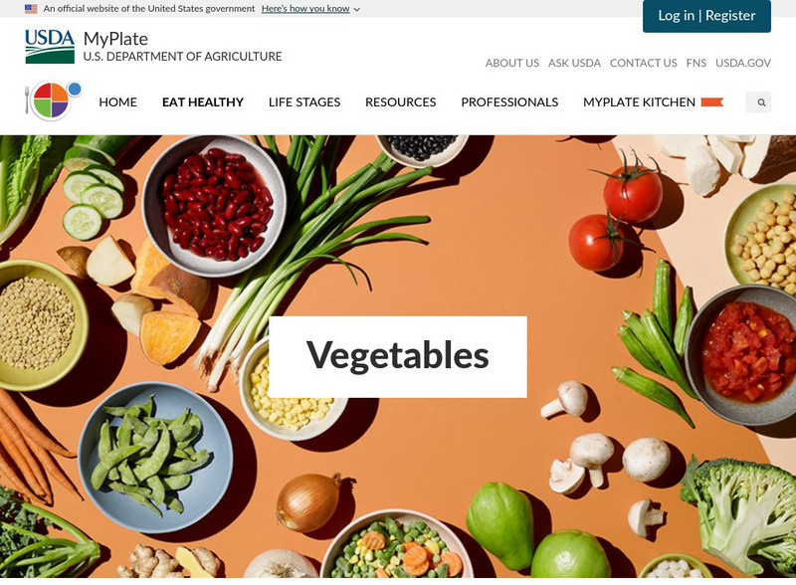Go to USDA.GOV link
The image size is (796, 585).
click(742, 63)
